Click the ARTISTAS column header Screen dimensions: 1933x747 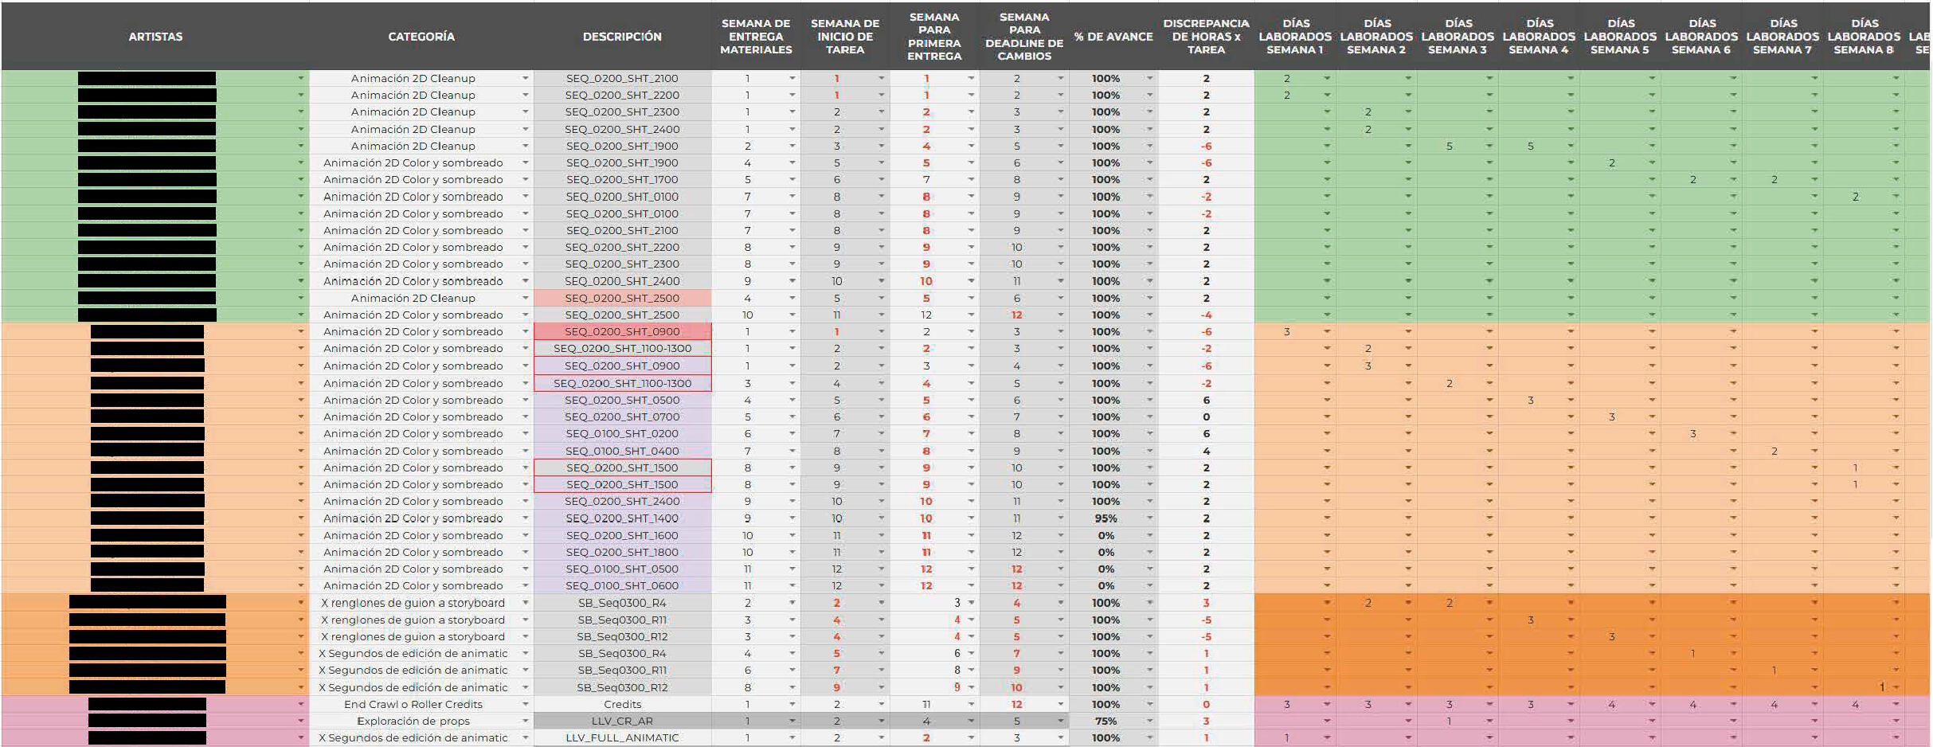coord(155,37)
